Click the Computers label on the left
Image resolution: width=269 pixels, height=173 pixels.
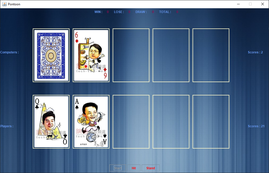tap(9, 52)
